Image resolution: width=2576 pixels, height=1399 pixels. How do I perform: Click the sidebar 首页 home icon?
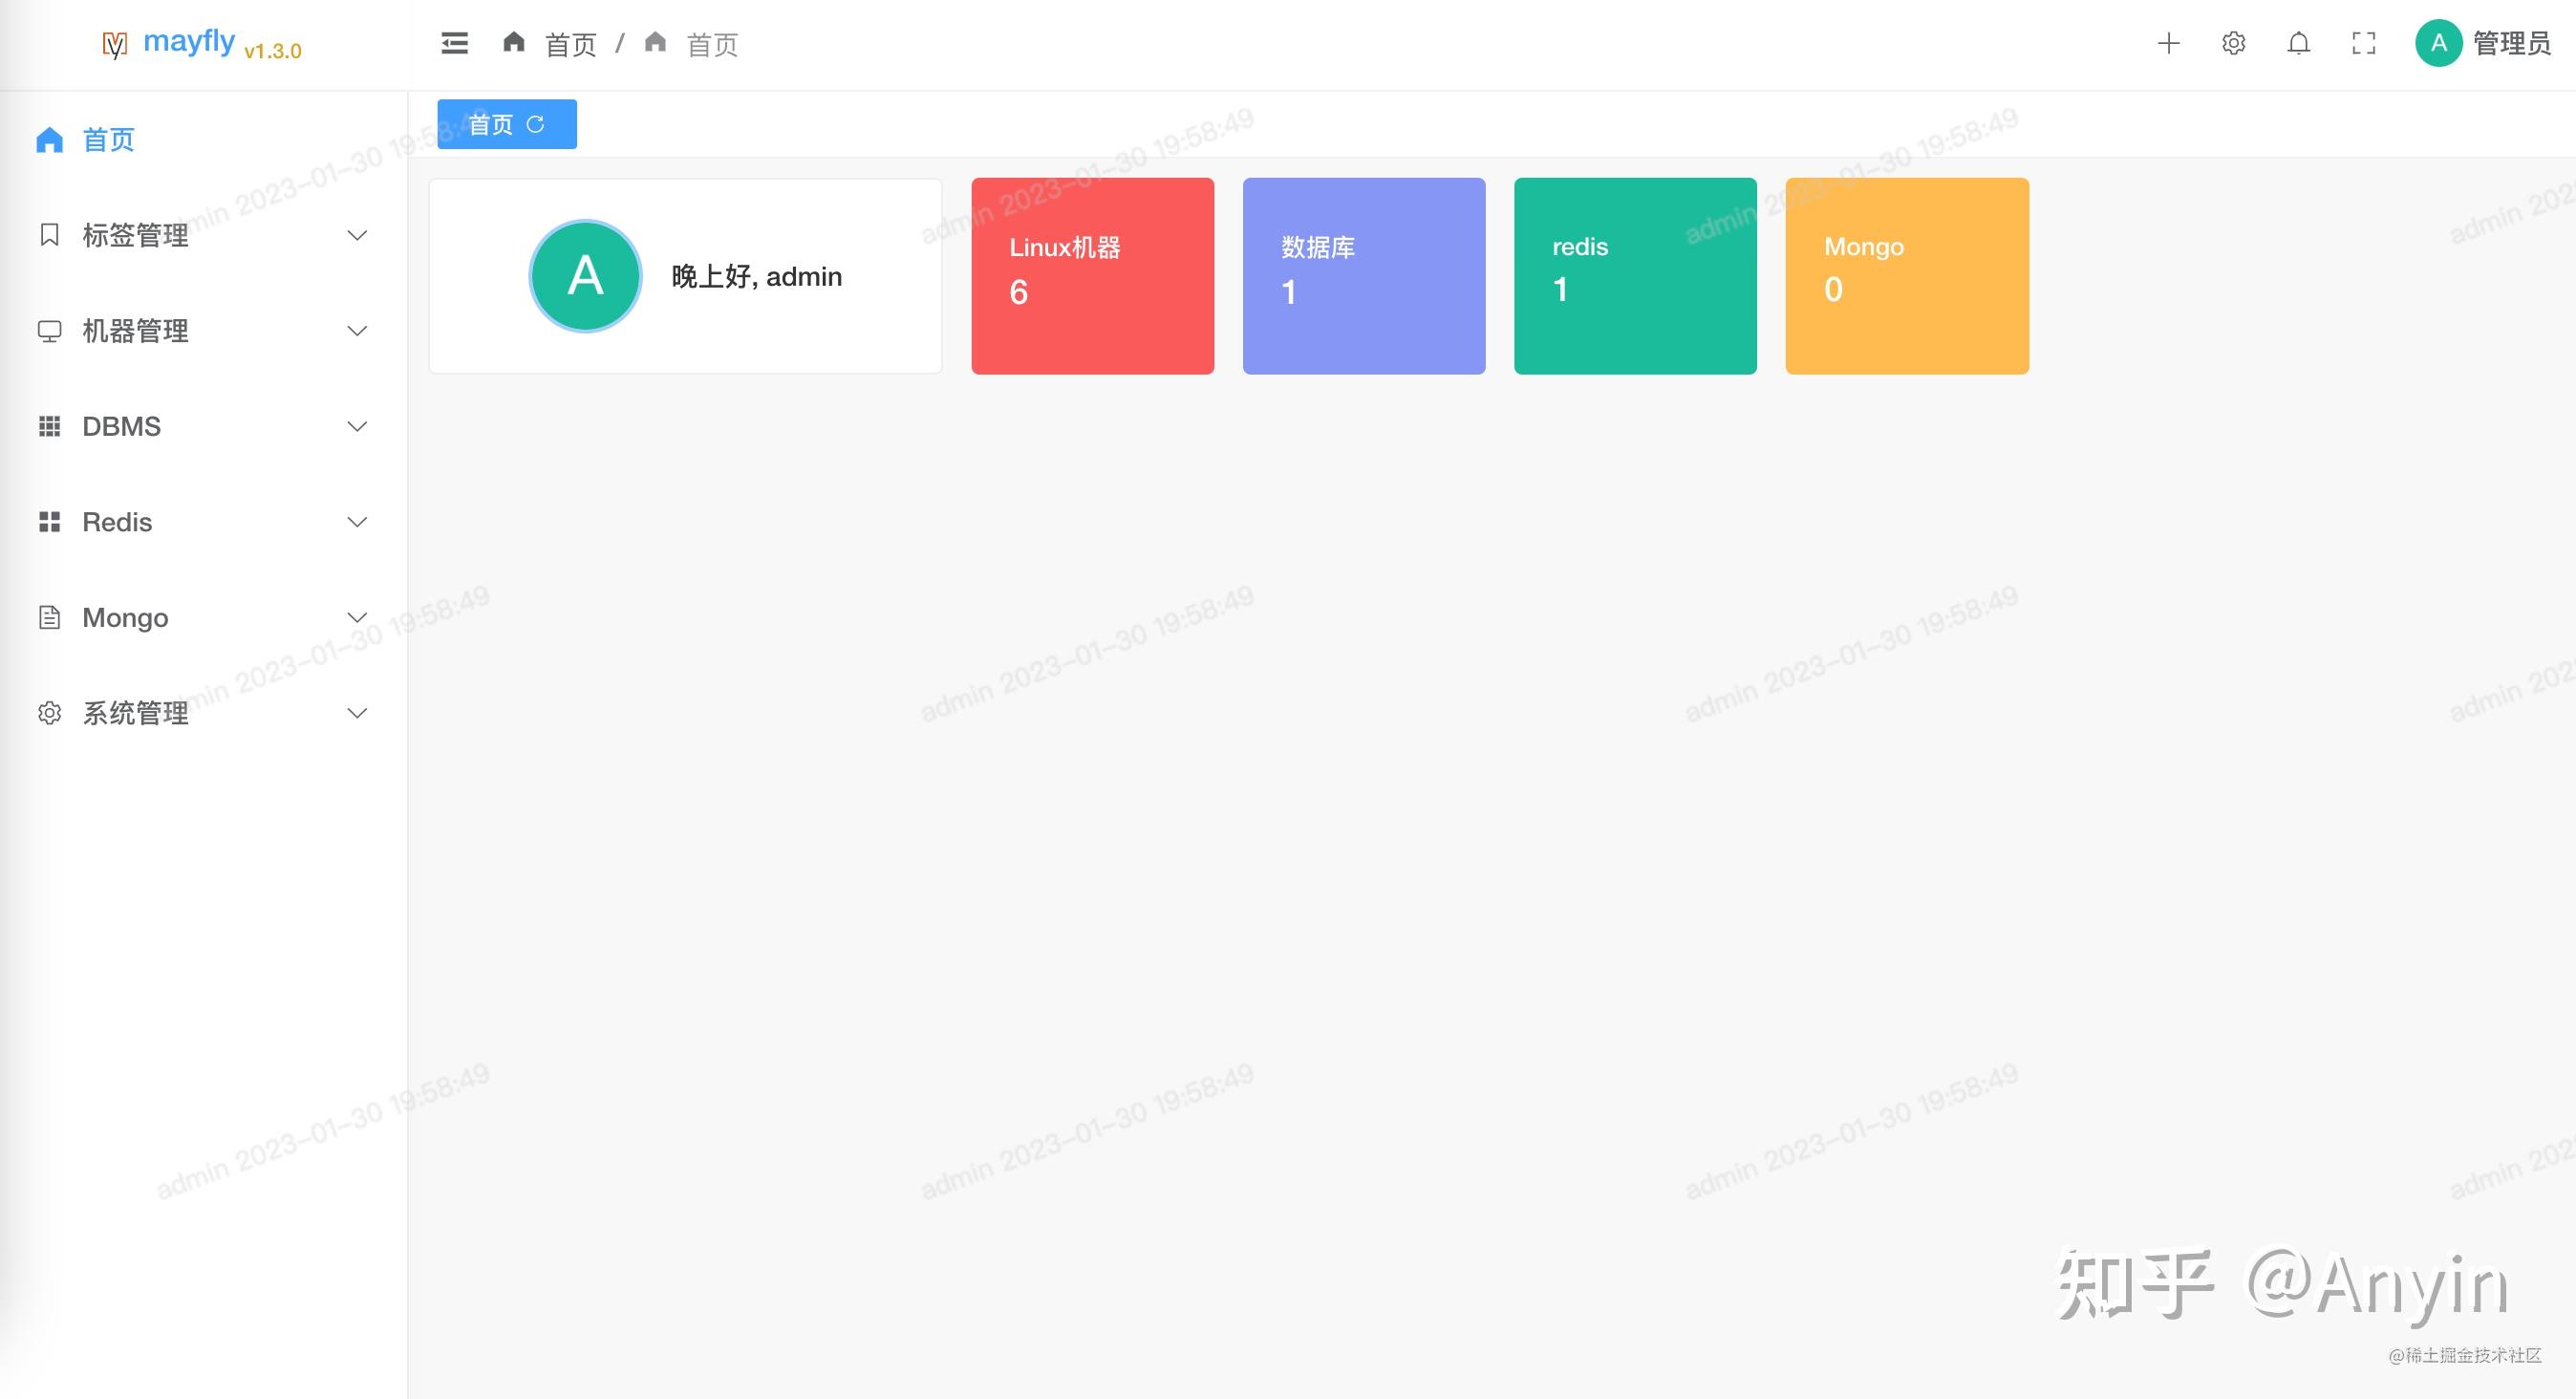pos(49,140)
